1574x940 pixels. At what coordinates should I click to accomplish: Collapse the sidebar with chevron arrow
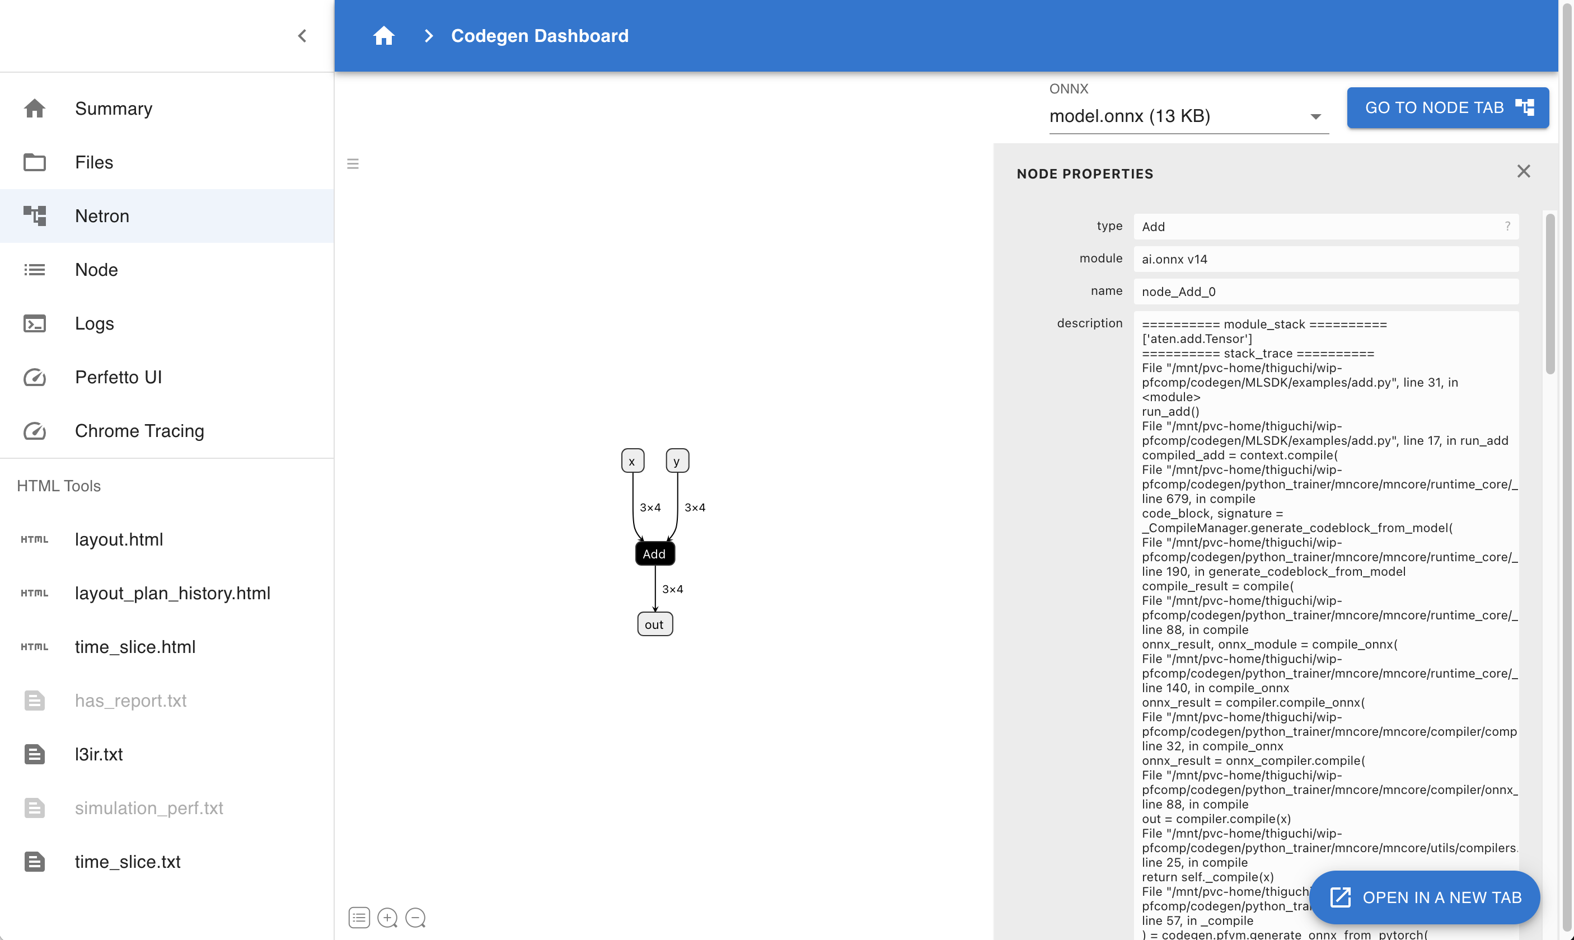[302, 36]
